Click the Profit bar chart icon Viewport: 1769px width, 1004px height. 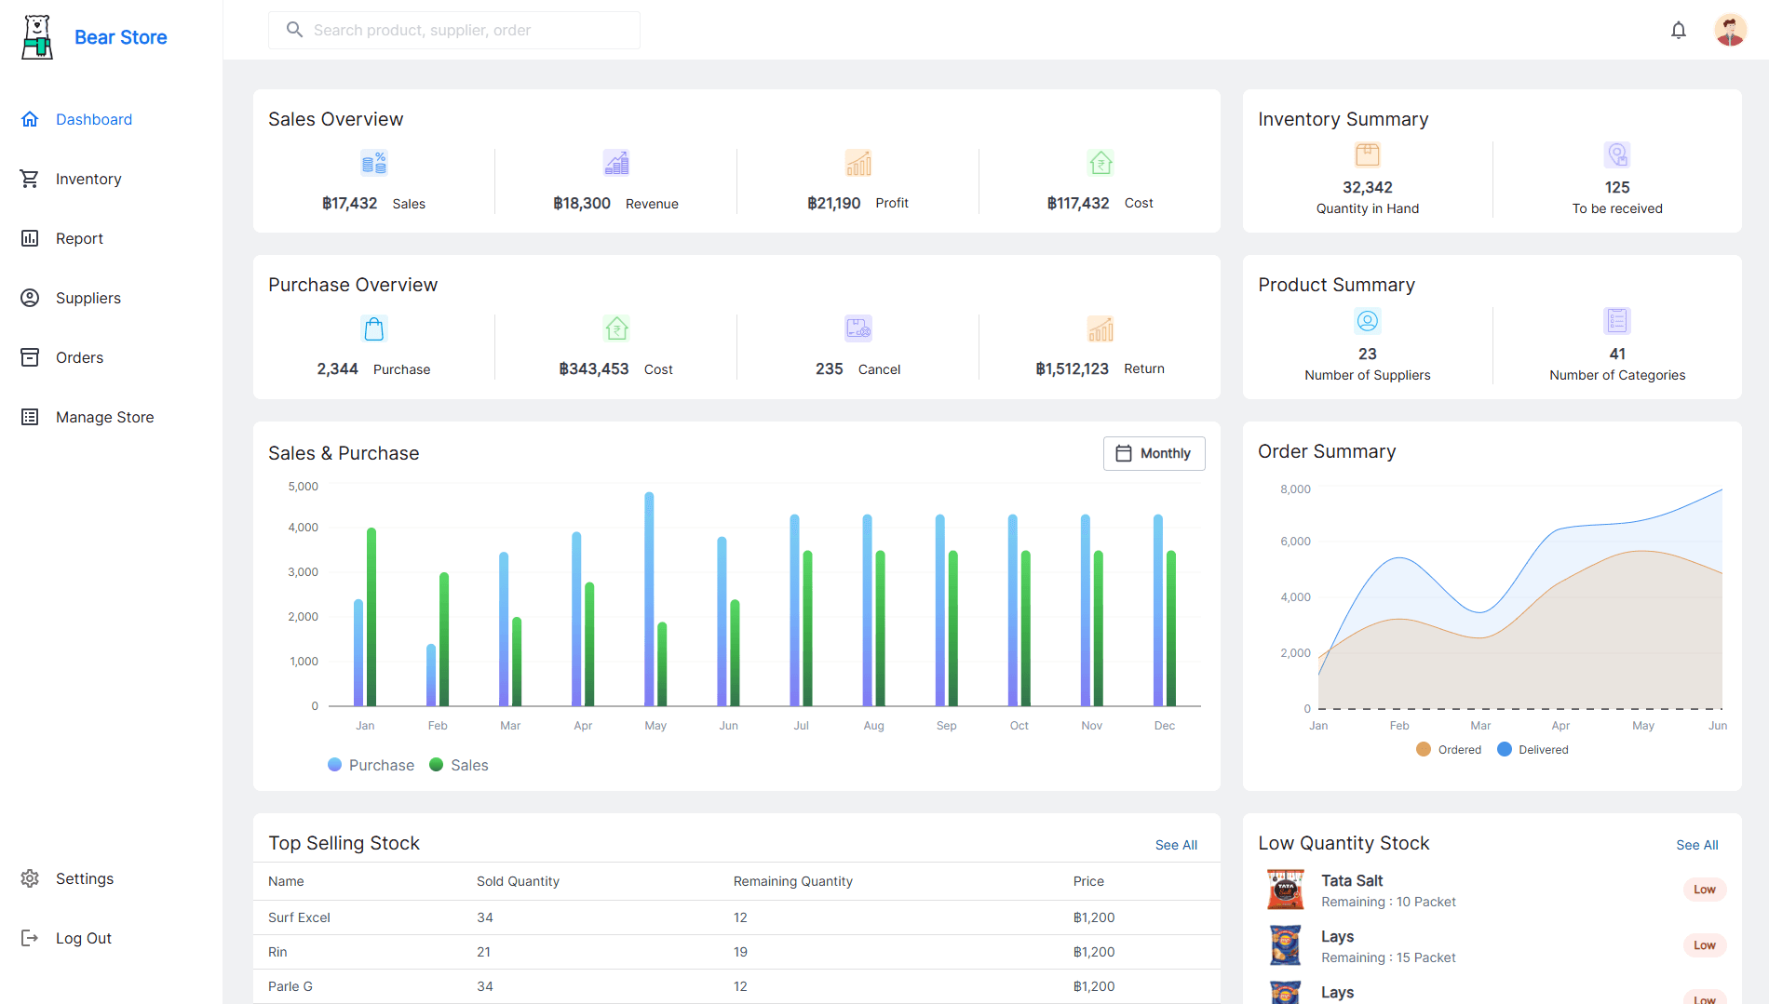coord(858,163)
